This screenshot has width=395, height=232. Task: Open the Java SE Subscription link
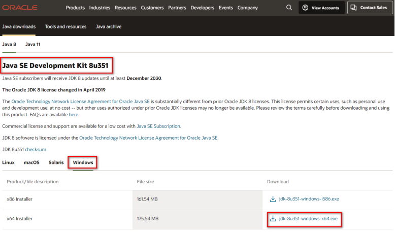click(x=158, y=126)
